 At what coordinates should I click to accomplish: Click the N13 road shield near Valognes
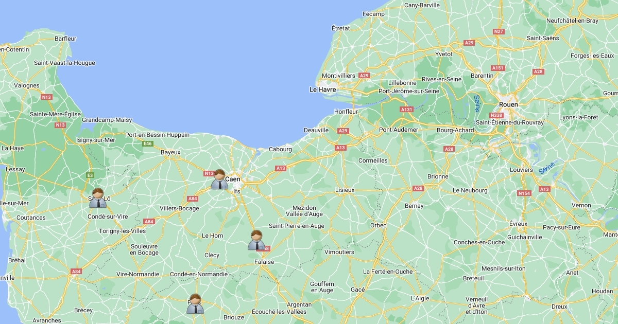[47, 97]
